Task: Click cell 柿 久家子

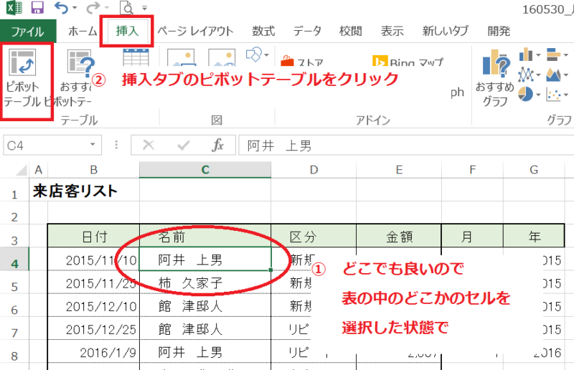Action: 205,283
